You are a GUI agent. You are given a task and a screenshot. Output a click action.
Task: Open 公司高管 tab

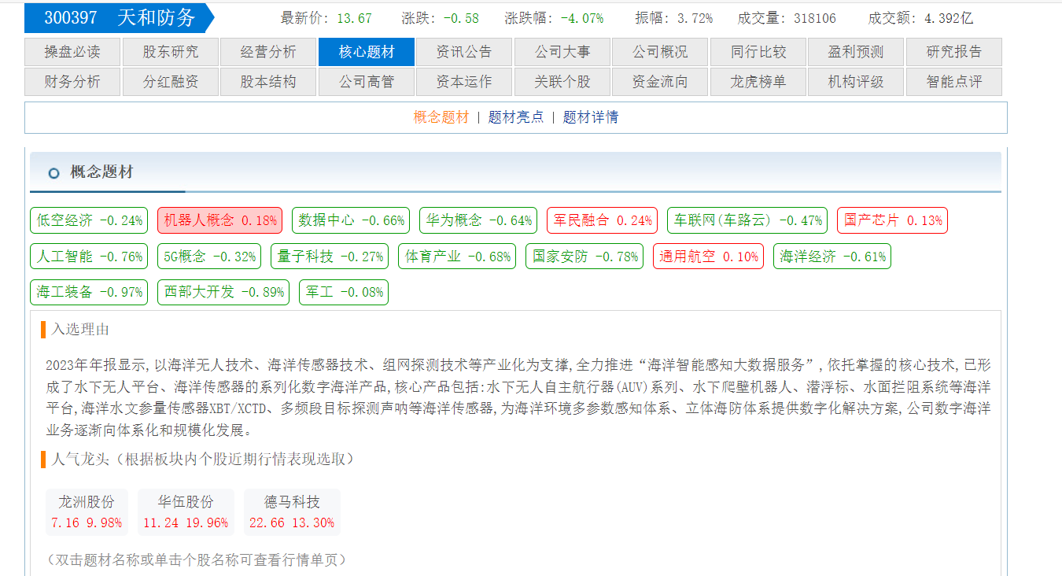[x=367, y=82]
